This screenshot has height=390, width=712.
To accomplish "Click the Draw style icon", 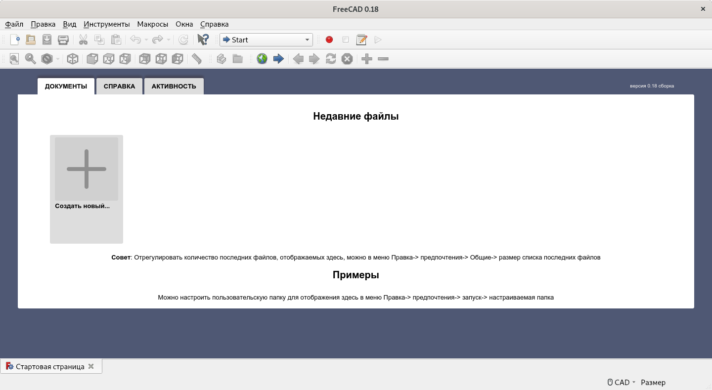I will [x=47, y=59].
